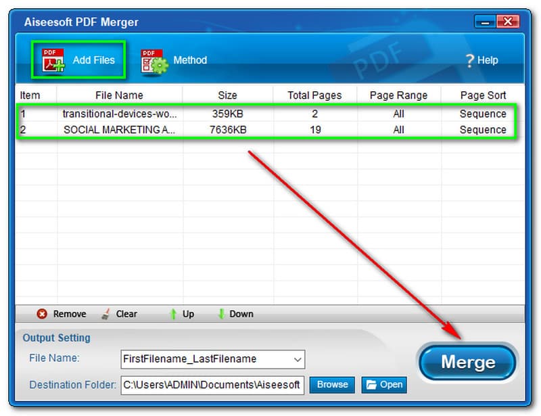The image size is (541, 416).
Task: Click the 359KB size cell
Action: point(228,114)
